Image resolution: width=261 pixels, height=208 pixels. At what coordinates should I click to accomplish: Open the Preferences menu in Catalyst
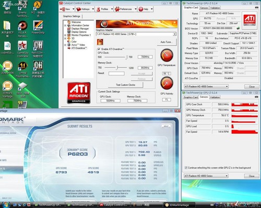(125, 9)
